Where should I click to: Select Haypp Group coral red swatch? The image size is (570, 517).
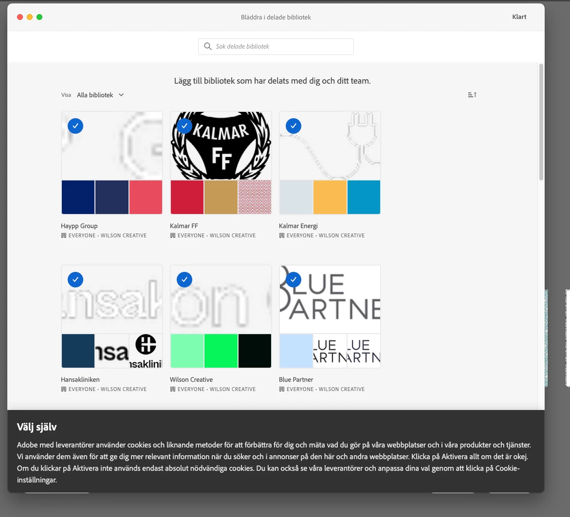click(x=146, y=197)
